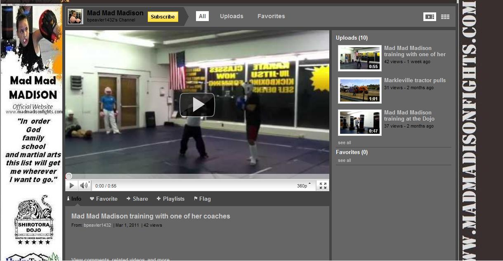Switch to grid view layout icon
The height and width of the screenshot is (261, 503).
pos(445,17)
